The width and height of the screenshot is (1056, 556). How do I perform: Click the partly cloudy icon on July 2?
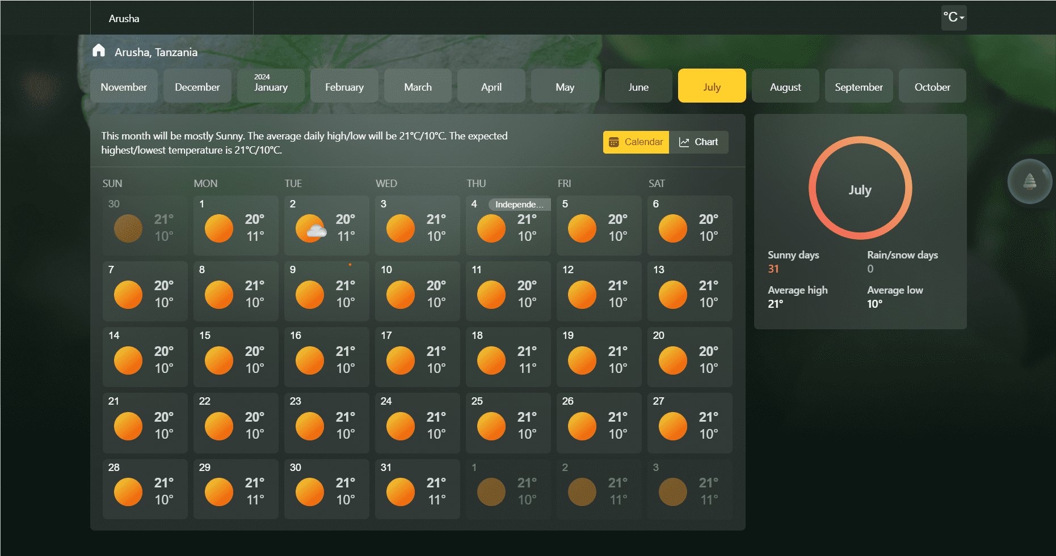[311, 228]
